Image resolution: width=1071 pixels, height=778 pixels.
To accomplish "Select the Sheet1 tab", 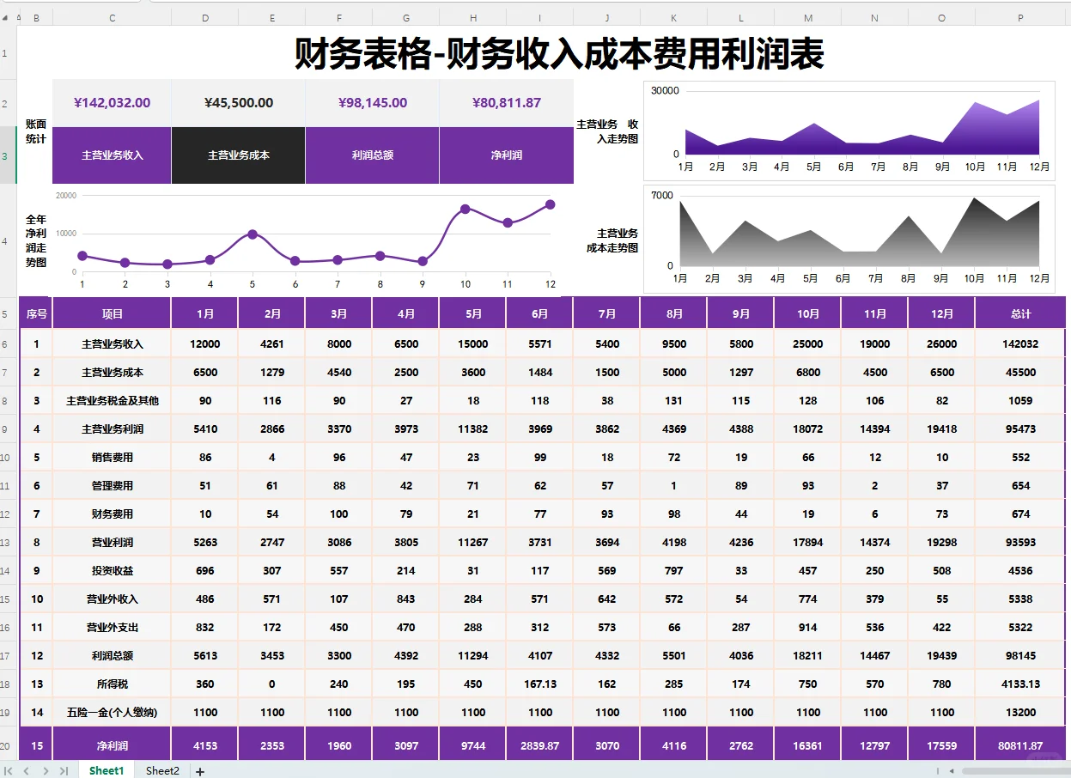I will [106, 770].
